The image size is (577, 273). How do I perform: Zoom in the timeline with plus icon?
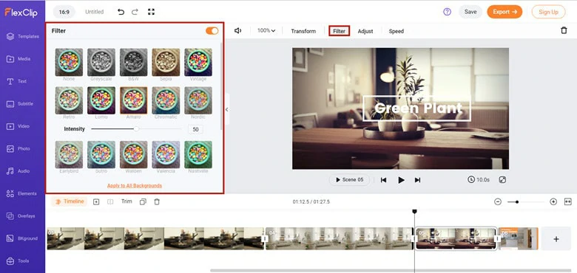click(553, 201)
